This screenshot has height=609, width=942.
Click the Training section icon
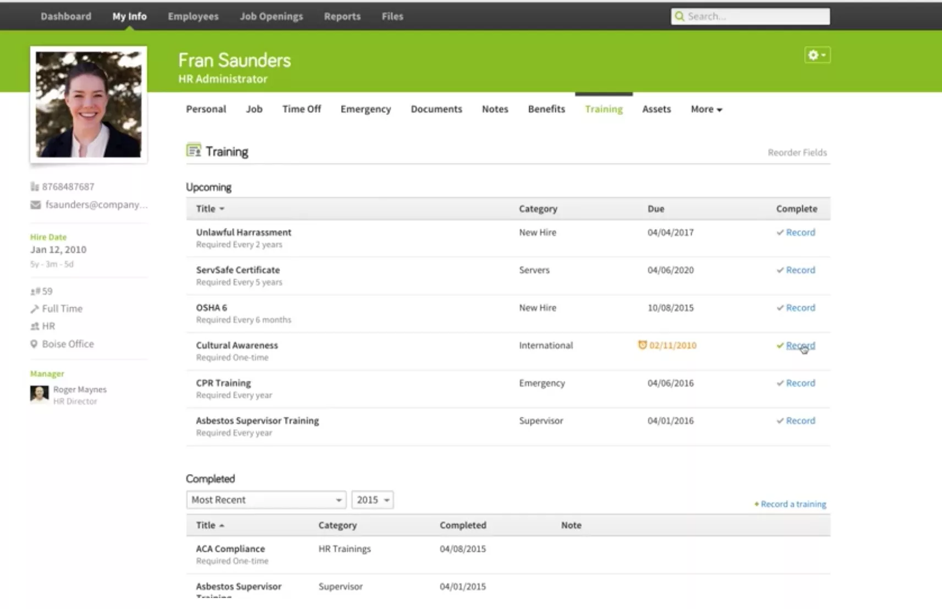click(x=193, y=150)
